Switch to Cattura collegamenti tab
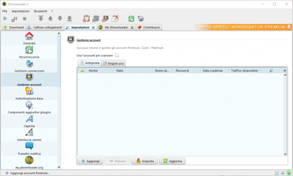This screenshot has height=176, width=293. [x=45, y=27]
